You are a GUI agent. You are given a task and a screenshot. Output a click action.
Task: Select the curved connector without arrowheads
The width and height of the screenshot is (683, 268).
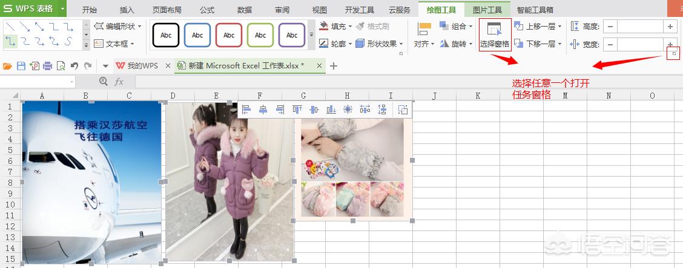(25, 42)
